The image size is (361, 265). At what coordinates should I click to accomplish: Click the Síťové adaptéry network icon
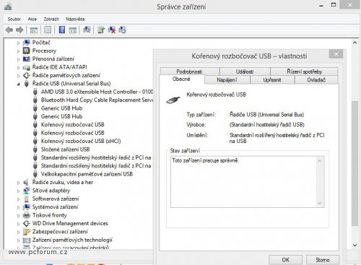coord(27,191)
